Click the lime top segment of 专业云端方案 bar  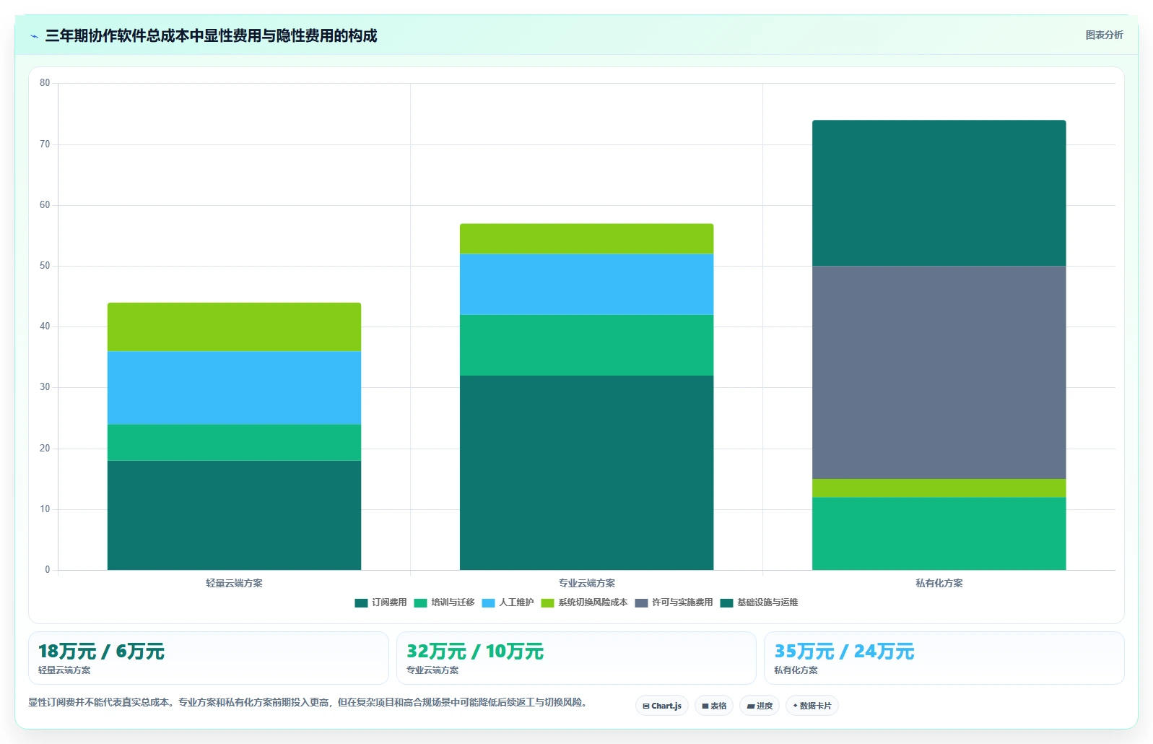pos(586,238)
